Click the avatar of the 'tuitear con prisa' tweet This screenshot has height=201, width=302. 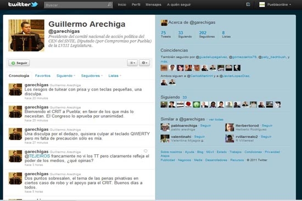tap(15, 90)
